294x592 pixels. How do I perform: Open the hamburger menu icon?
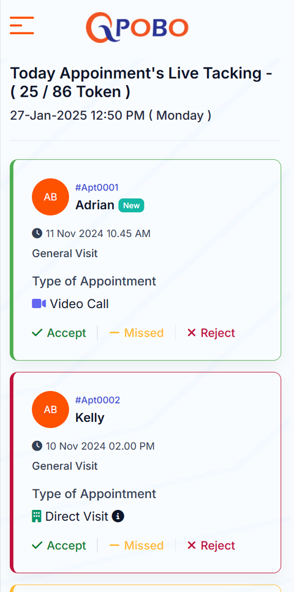click(x=22, y=25)
